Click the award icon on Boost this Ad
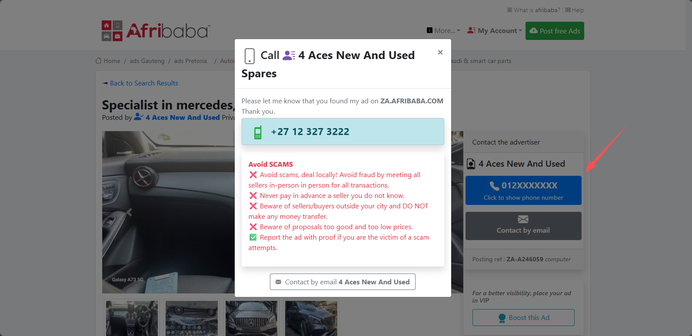Image resolution: width=692 pixels, height=336 pixels. [502, 318]
